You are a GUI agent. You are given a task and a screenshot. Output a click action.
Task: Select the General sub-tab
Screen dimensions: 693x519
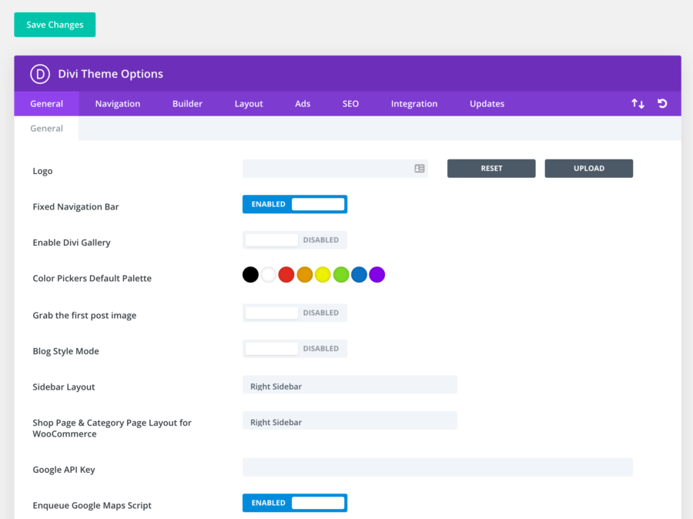tap(46, 129)
